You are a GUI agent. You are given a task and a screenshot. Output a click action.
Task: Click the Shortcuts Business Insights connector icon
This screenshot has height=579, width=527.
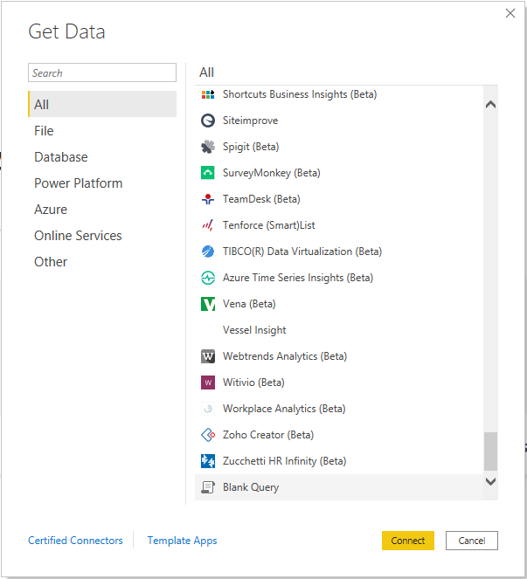point(208,94)
